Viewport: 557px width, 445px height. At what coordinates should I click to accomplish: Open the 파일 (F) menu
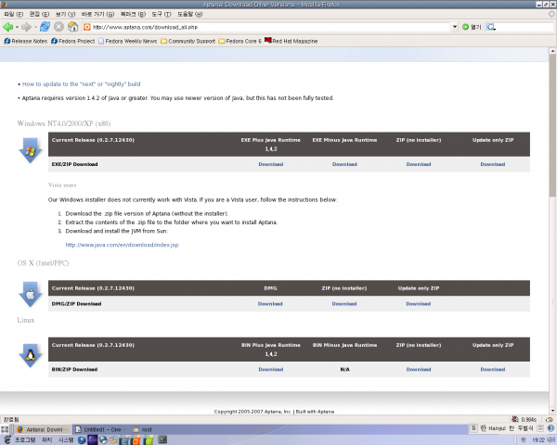[14, 14]
